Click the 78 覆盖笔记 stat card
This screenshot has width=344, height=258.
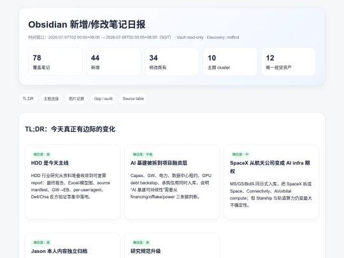click(x=55, y=62)
